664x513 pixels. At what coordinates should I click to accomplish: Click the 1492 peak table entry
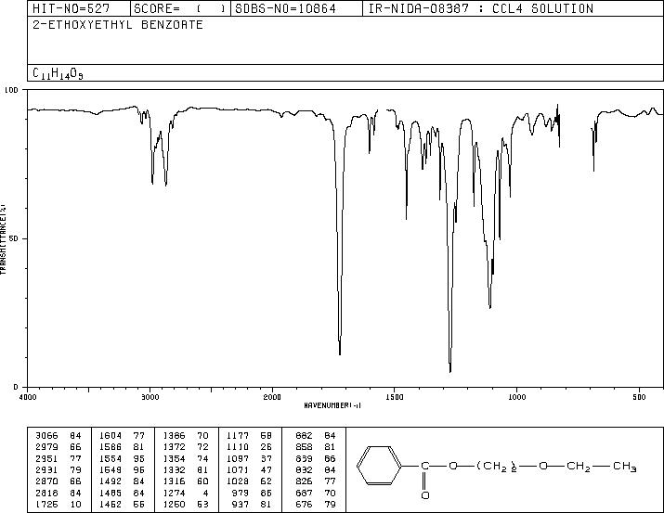pyautogui.click(x=122, y=481)
